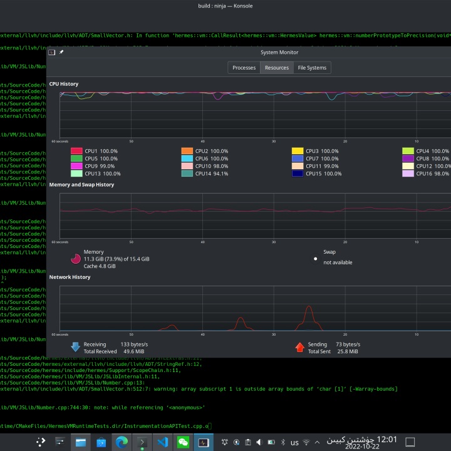The width and height of the screenshot is (451, 451).
Task: Click the Swap 'not available' text
Action: [x=338, y=262]
